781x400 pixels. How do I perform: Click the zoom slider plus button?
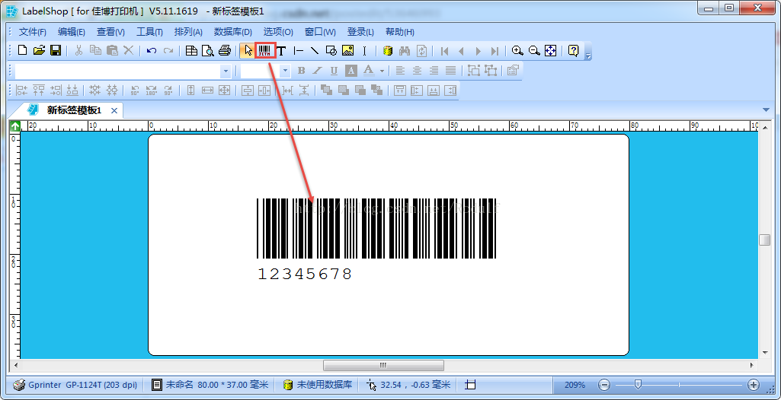(754, 385)
